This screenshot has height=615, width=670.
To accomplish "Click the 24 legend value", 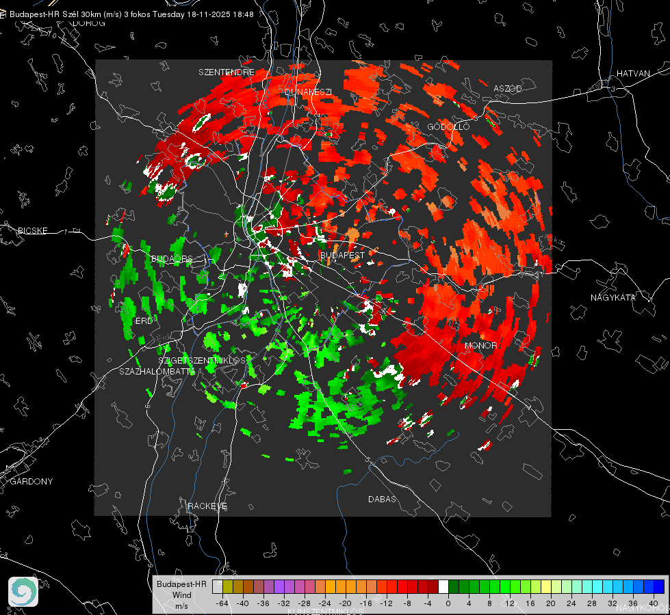I will 571,603.
